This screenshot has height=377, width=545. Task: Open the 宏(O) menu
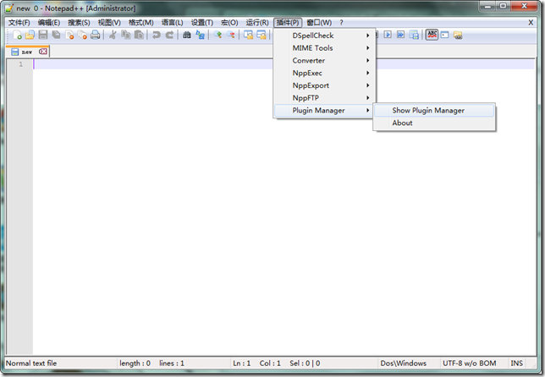[229, 23]
